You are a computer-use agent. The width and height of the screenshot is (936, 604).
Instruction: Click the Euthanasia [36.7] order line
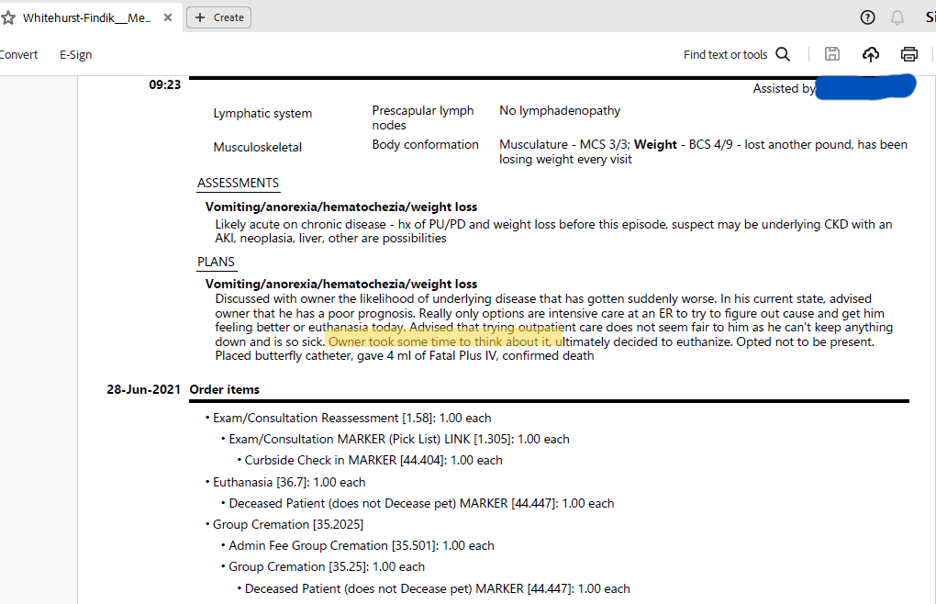tap(289, 482)
